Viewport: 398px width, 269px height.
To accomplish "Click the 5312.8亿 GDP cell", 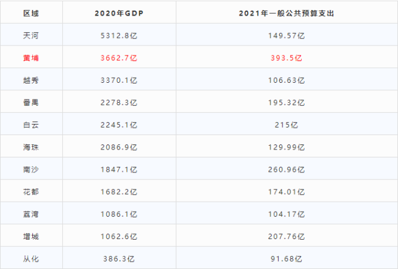I will click(119, 35).
